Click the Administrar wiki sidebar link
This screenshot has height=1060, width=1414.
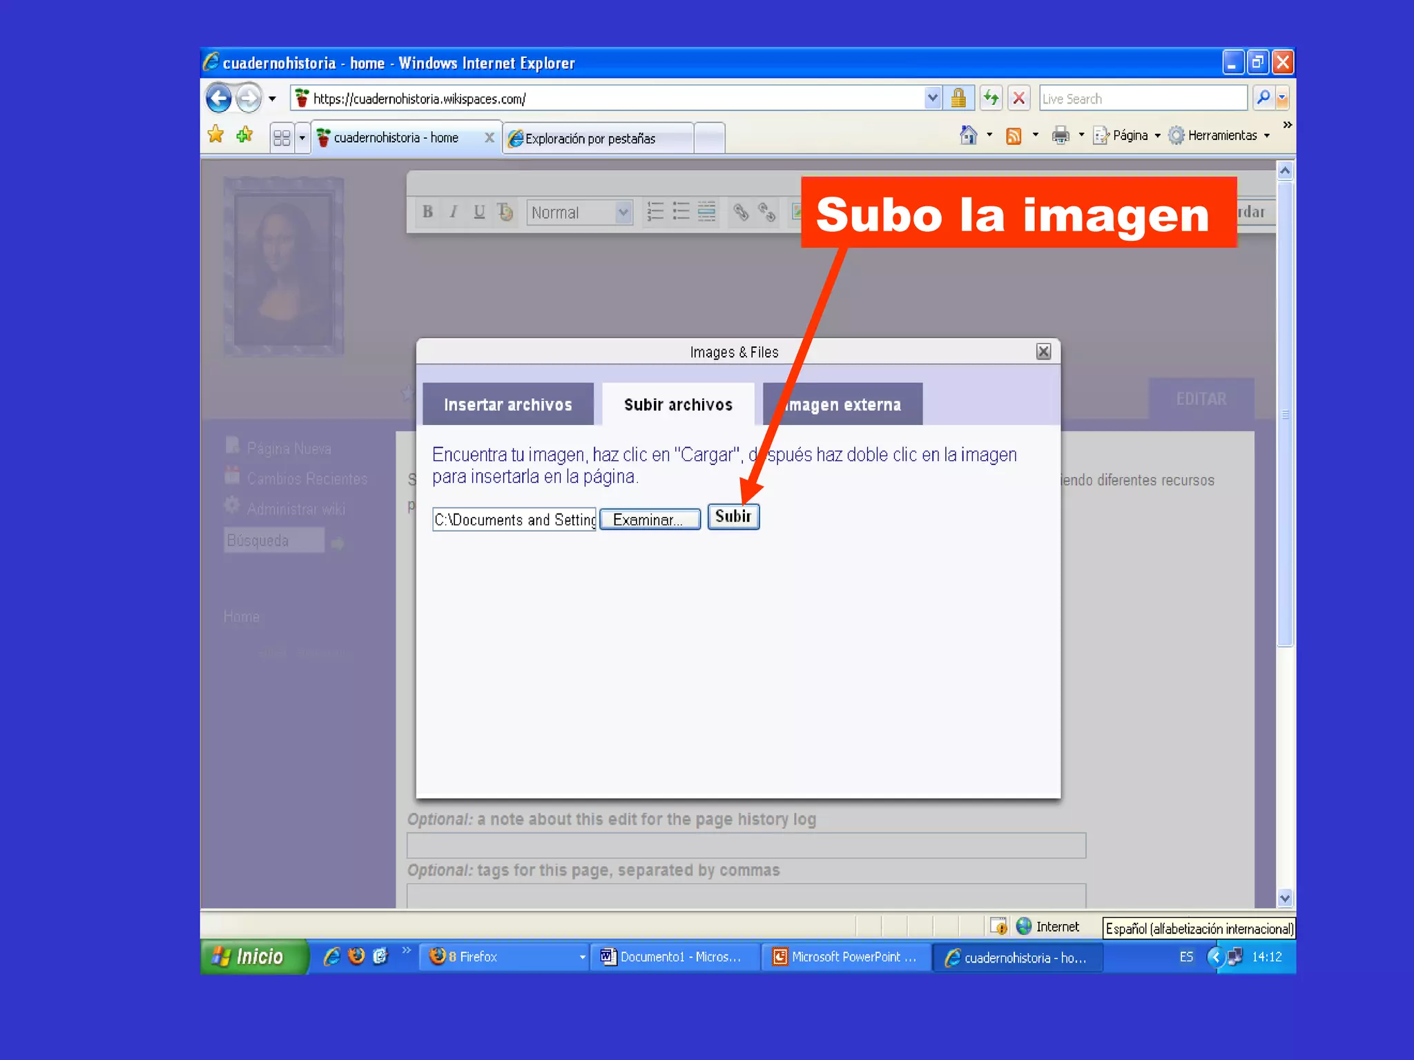(296, 509)
